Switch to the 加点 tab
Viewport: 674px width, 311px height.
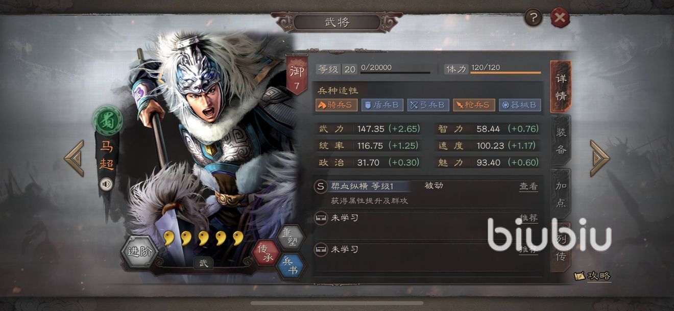[x=561, y=194]
